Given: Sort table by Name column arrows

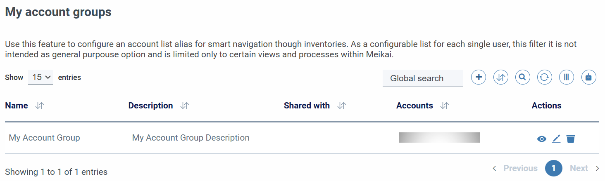Looking at the screenshot, I should [40, 106].
